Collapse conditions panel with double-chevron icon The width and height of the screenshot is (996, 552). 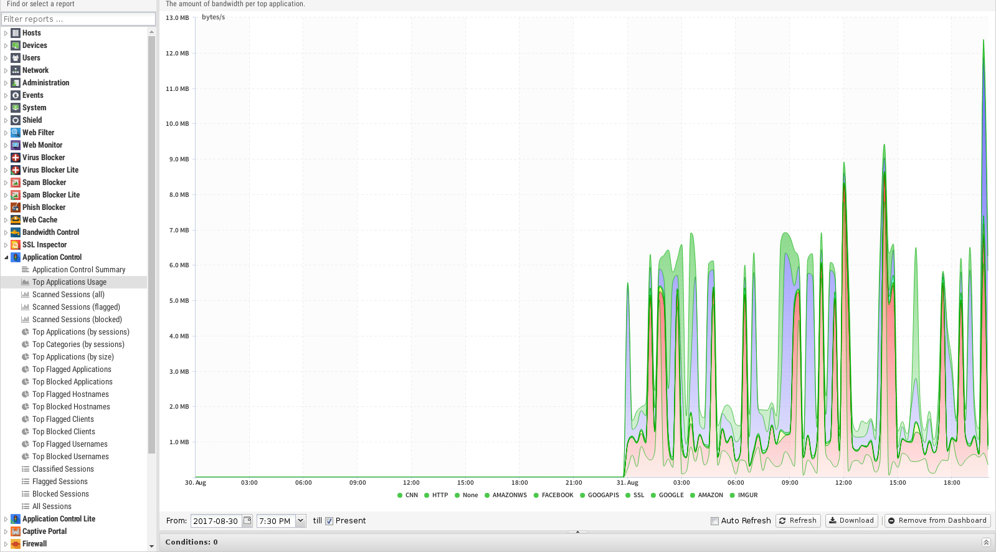986,542
